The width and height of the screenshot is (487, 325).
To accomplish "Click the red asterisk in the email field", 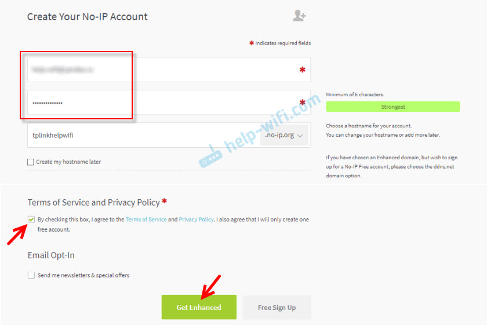I will pos(302,70).
